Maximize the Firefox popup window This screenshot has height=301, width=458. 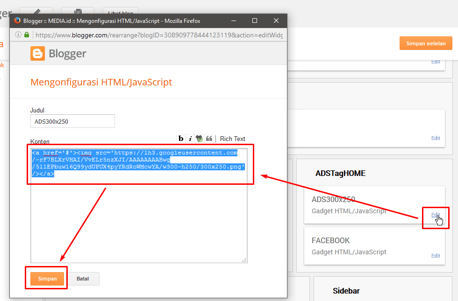(255, 21)
